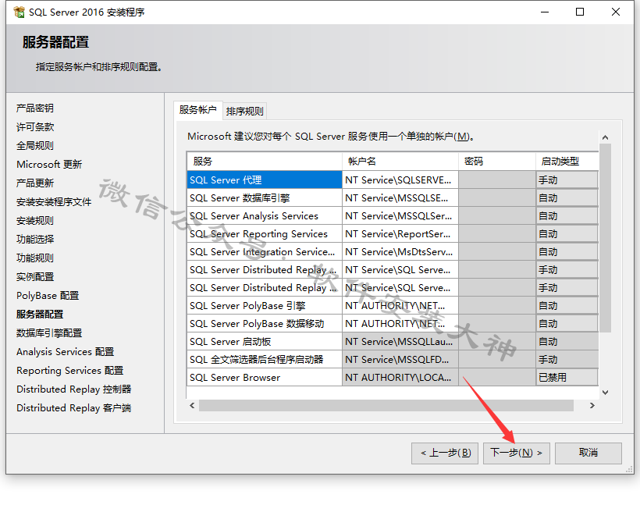Click the password field for SQL Server 数据库引擎
This screenshot has width=640, height=512.
(x=497, y=198)
